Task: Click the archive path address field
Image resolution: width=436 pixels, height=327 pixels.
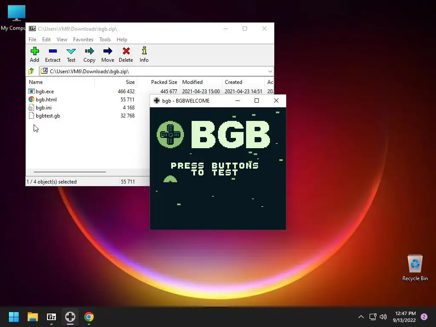Action: [x=157, y=72]
